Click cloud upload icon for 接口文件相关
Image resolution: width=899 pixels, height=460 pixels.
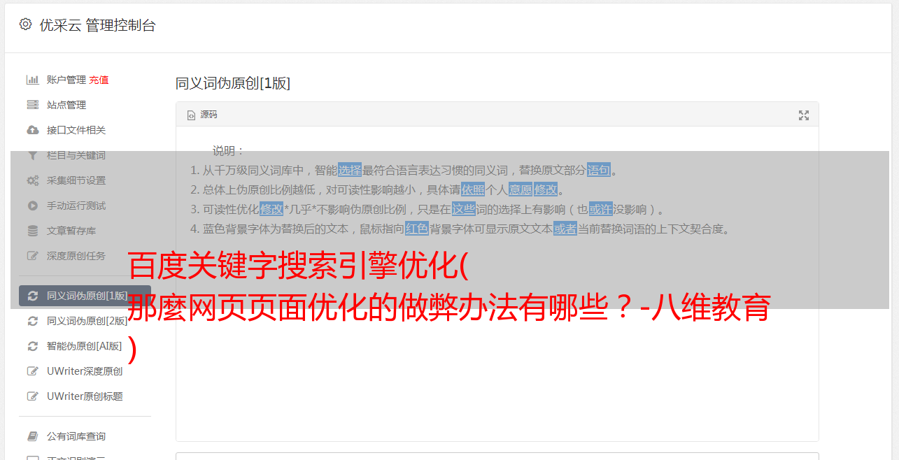[x=32, y=130]
